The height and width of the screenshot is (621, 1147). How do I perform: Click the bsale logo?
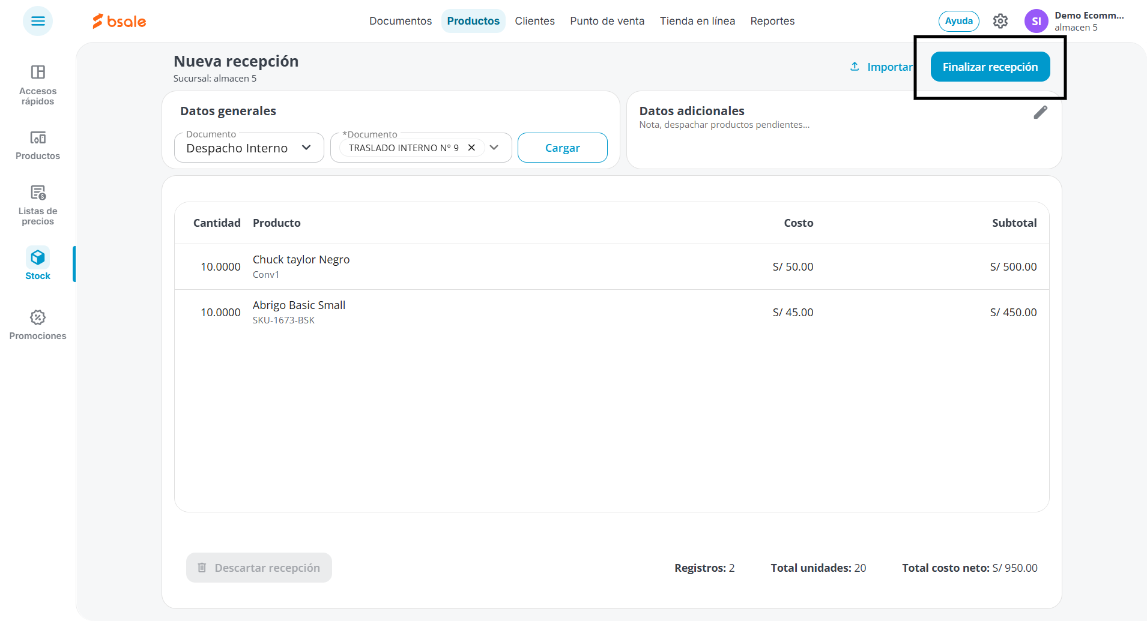point(120,21)
